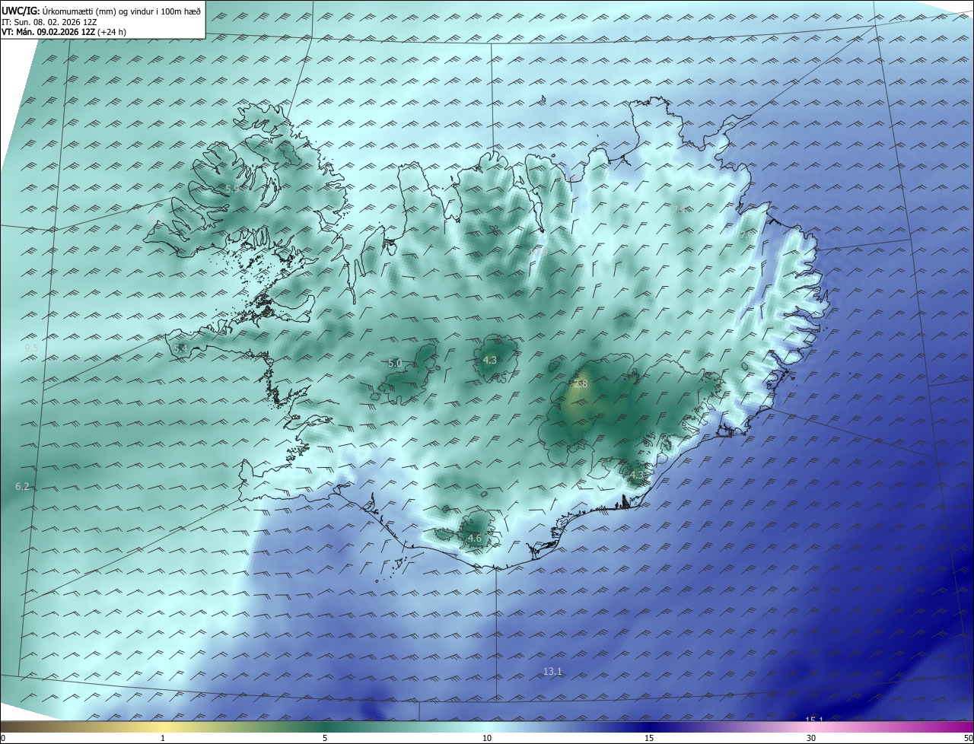The width and height of the screenshot is (974, 744).
Task: Click the dark green segment of the color scale bar
Action: [x=325, y=727]
